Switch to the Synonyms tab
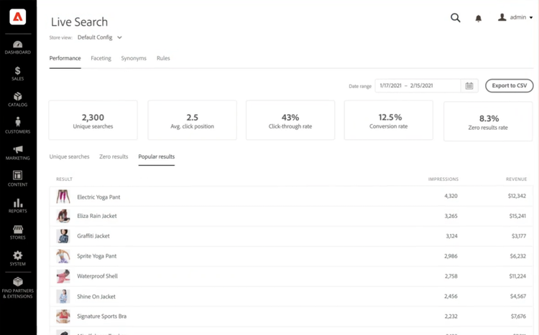This screenshot has width=539, height=335. tap(134, 58)
